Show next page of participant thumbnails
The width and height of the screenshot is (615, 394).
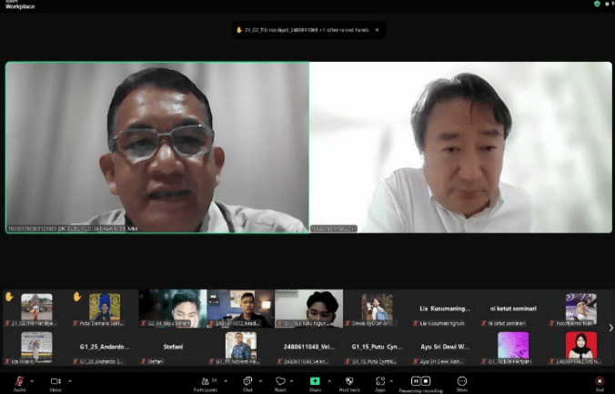click(610, 328)
